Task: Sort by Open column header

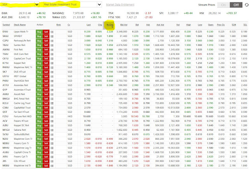Action: click(211, 25)
